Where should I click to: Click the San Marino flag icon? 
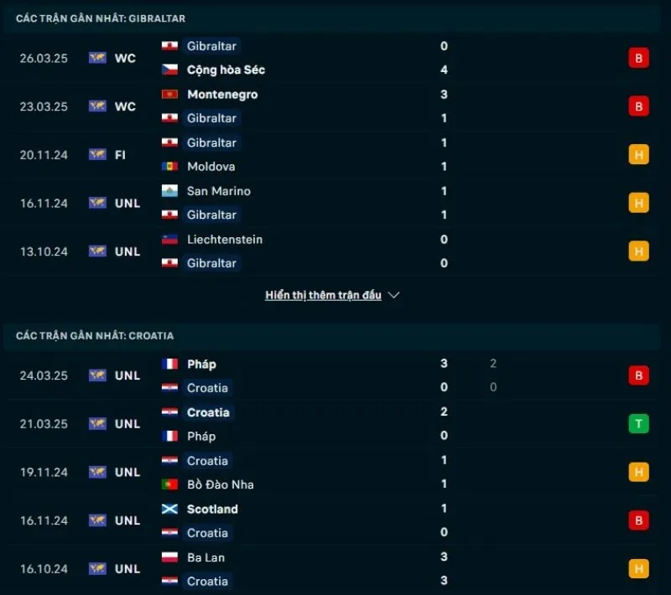click(169, 191)
